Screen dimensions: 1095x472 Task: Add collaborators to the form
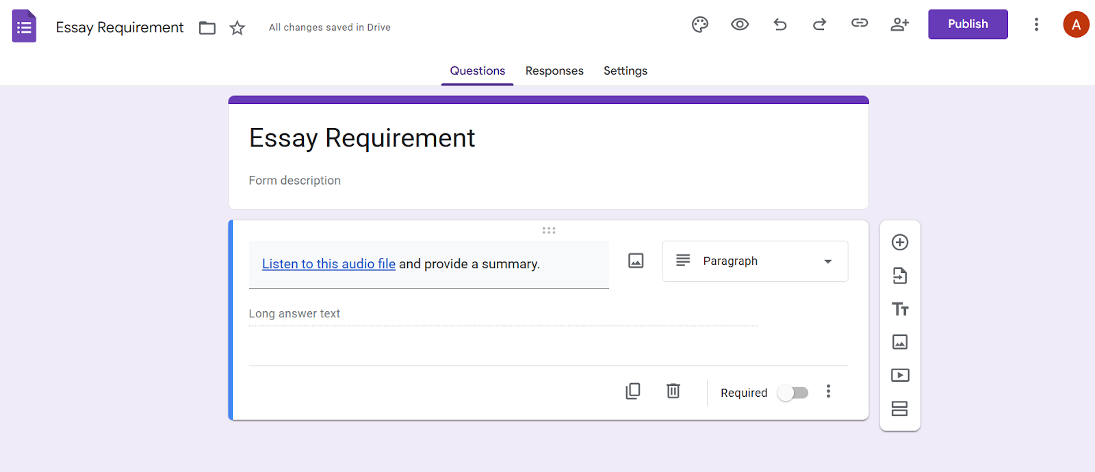coord(899,25)
